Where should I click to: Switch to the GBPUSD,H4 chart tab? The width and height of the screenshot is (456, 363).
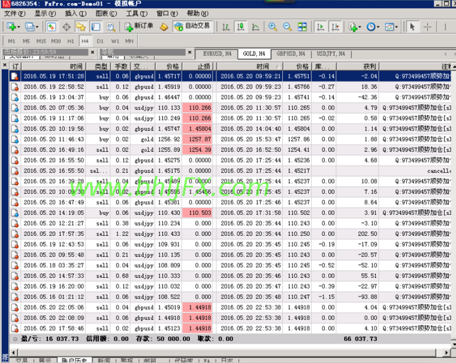pyautogui.click(x=291, y=53)
